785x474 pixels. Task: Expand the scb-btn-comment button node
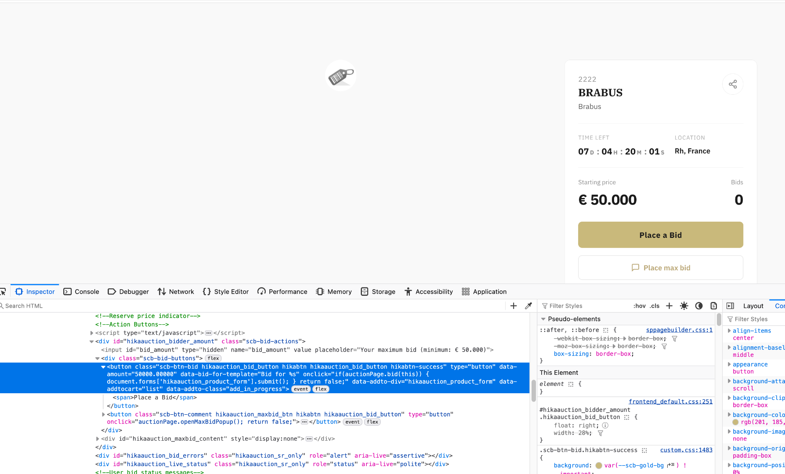click(x=103, y=414)
